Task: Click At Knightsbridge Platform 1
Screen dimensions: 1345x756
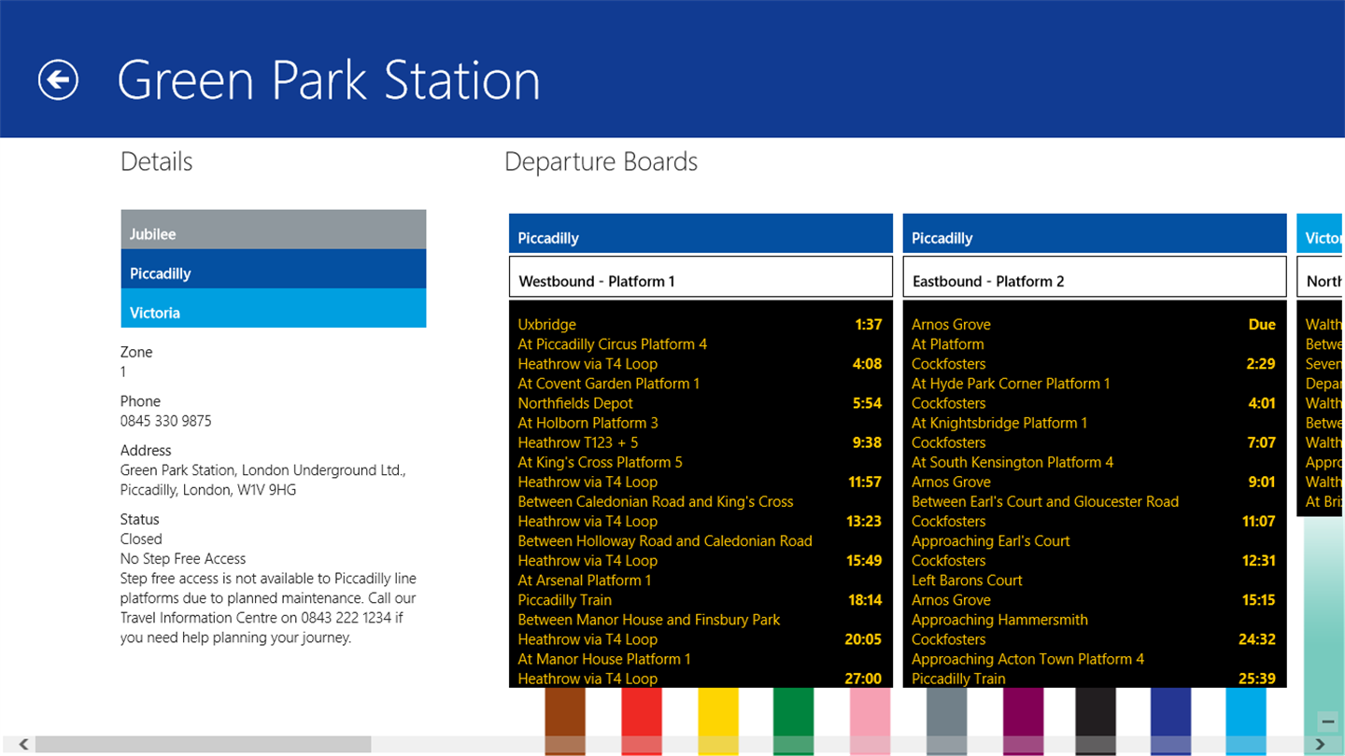Action: [999, 423]
